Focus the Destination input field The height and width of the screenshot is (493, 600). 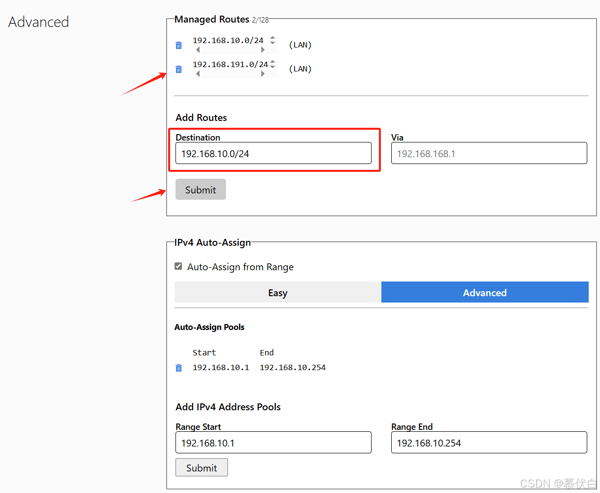click(x=273, y=153)
